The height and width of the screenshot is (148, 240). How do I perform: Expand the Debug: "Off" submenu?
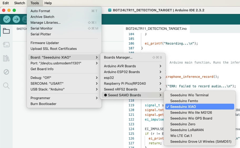64,78
